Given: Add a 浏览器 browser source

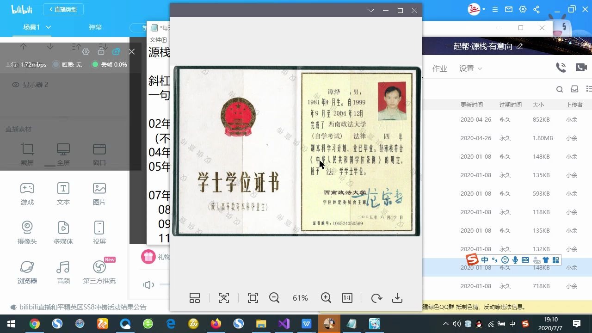Looking at the screenshot, I should tap(27, 272).
